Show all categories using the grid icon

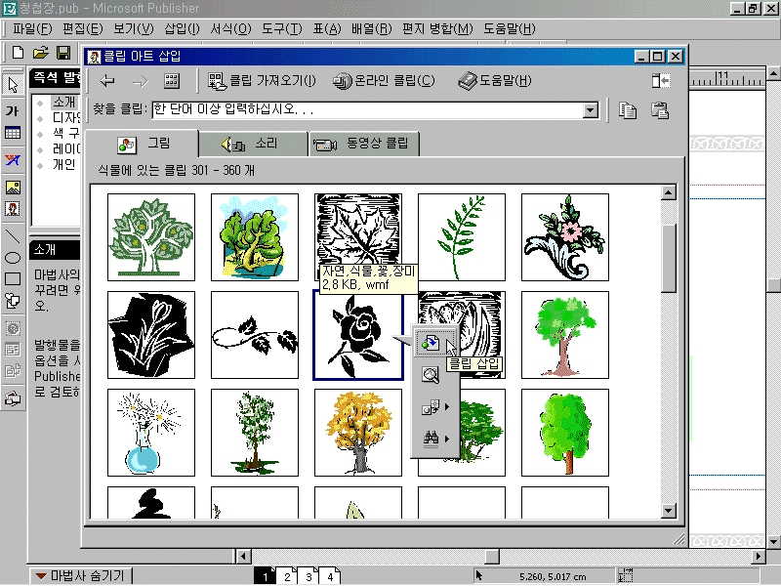(x=172, y=81)
